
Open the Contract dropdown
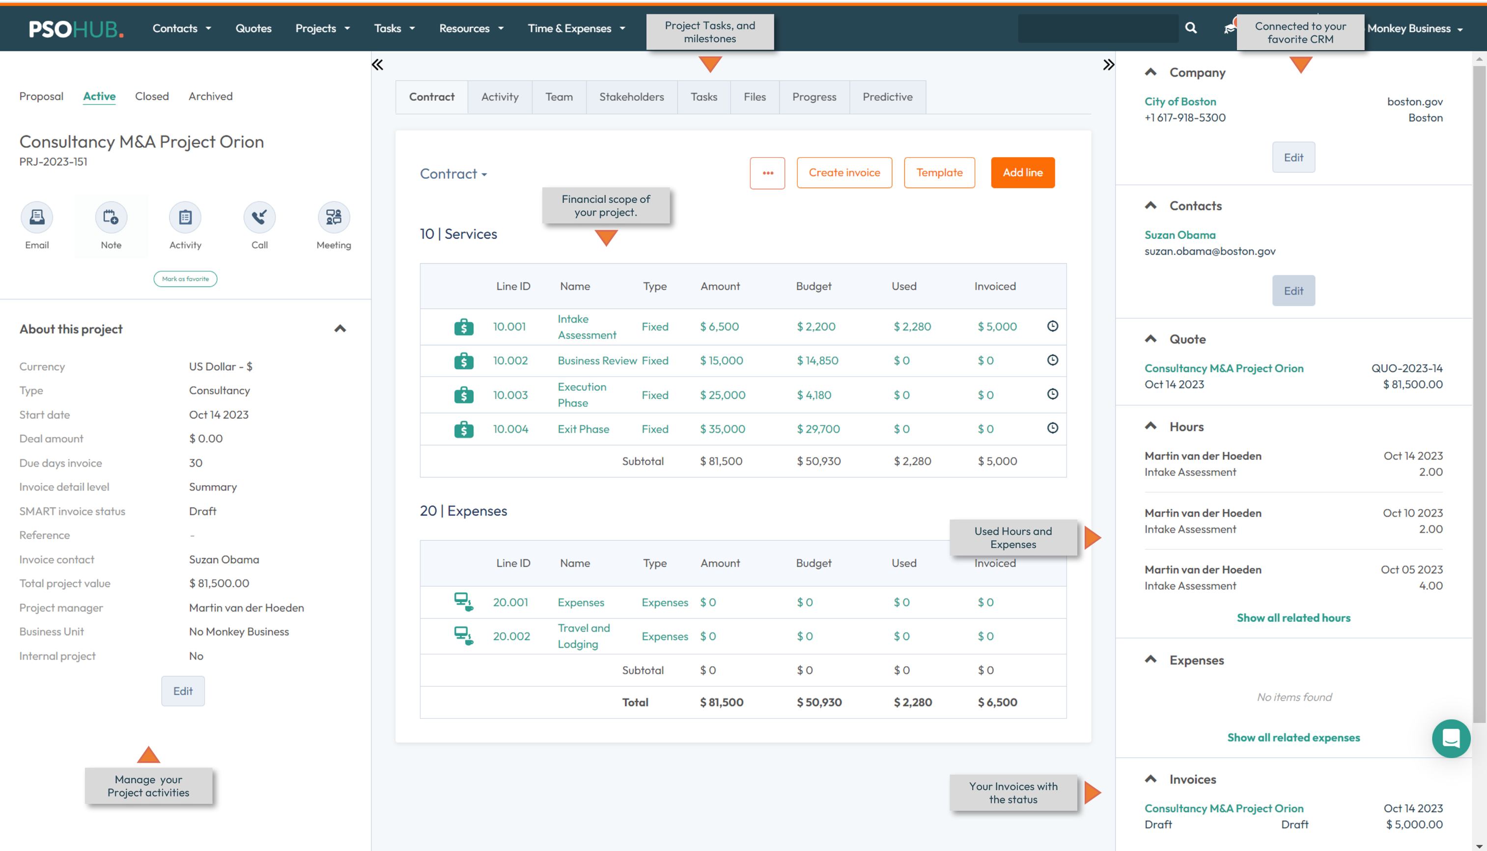click(x=453, y=174)
